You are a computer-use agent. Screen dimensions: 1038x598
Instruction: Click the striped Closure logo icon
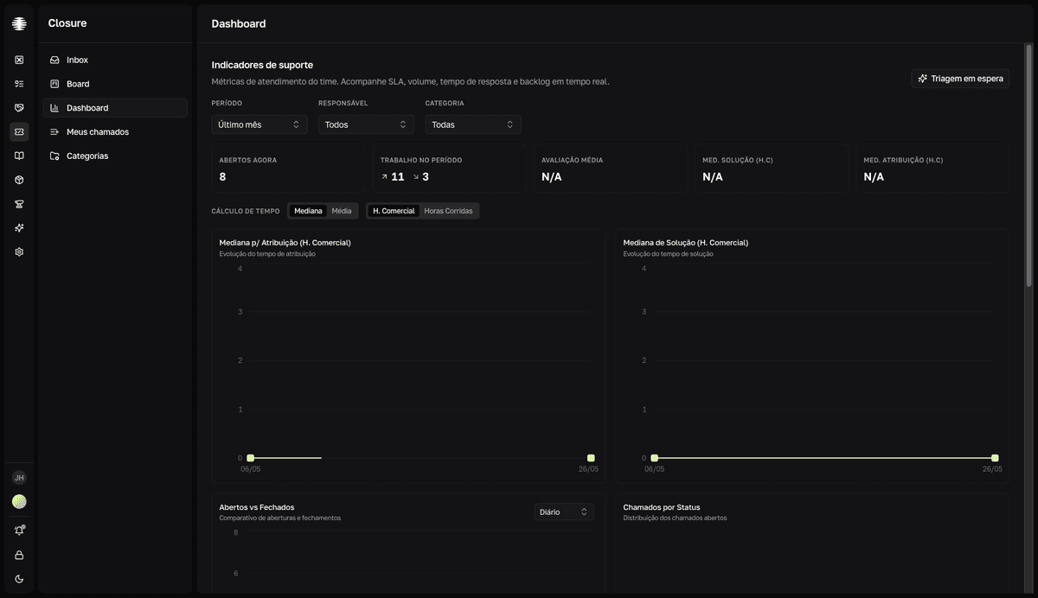[19, 24]
